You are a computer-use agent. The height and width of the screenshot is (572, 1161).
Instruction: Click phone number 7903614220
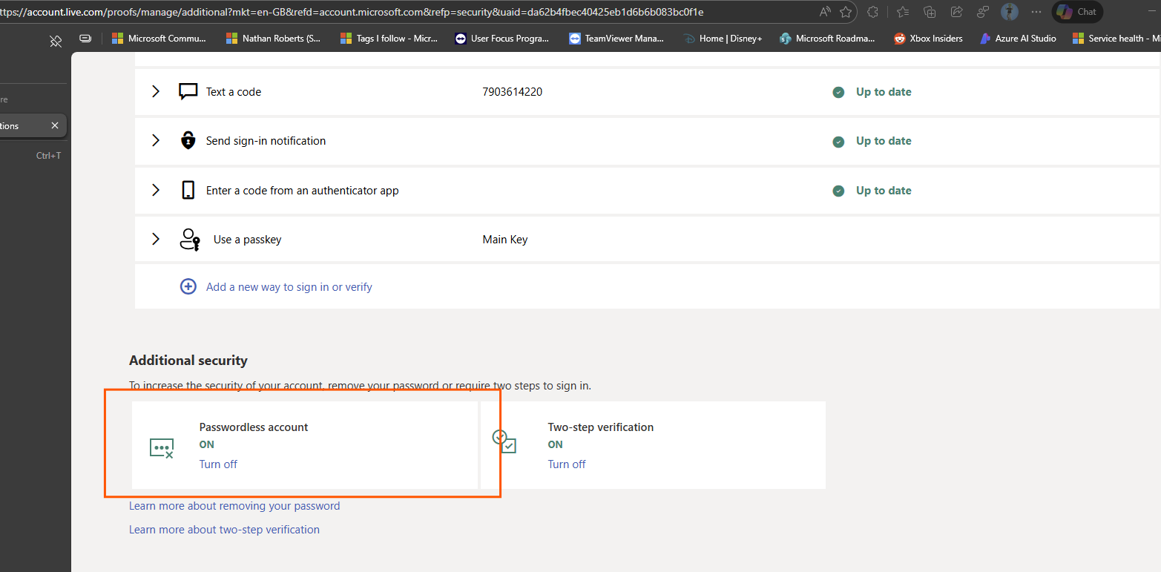pos(512,92)
